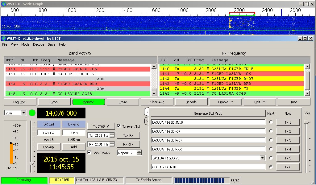Image resolution: width=316 pixels, height=185 pixels.
Task: Click the Stop button
Action: [54, 102]
